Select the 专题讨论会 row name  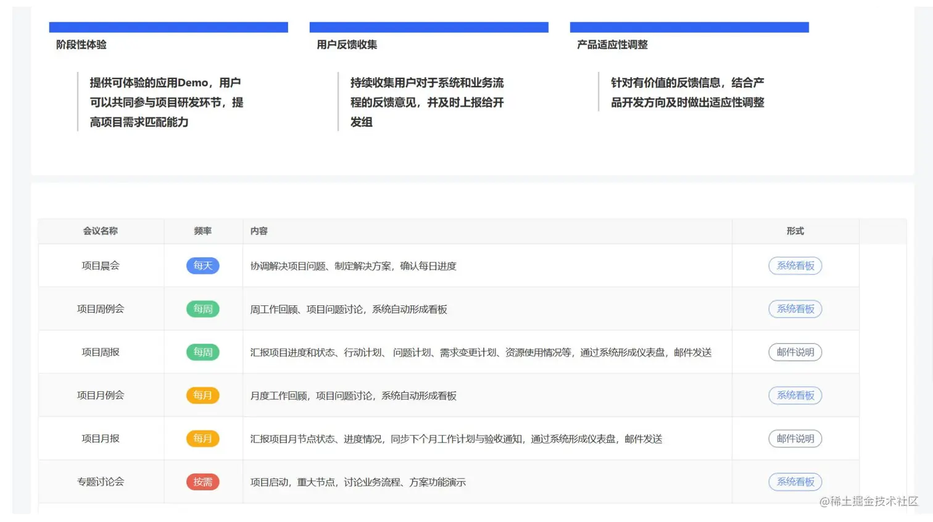pyautogui.click(x=101, y=481)
